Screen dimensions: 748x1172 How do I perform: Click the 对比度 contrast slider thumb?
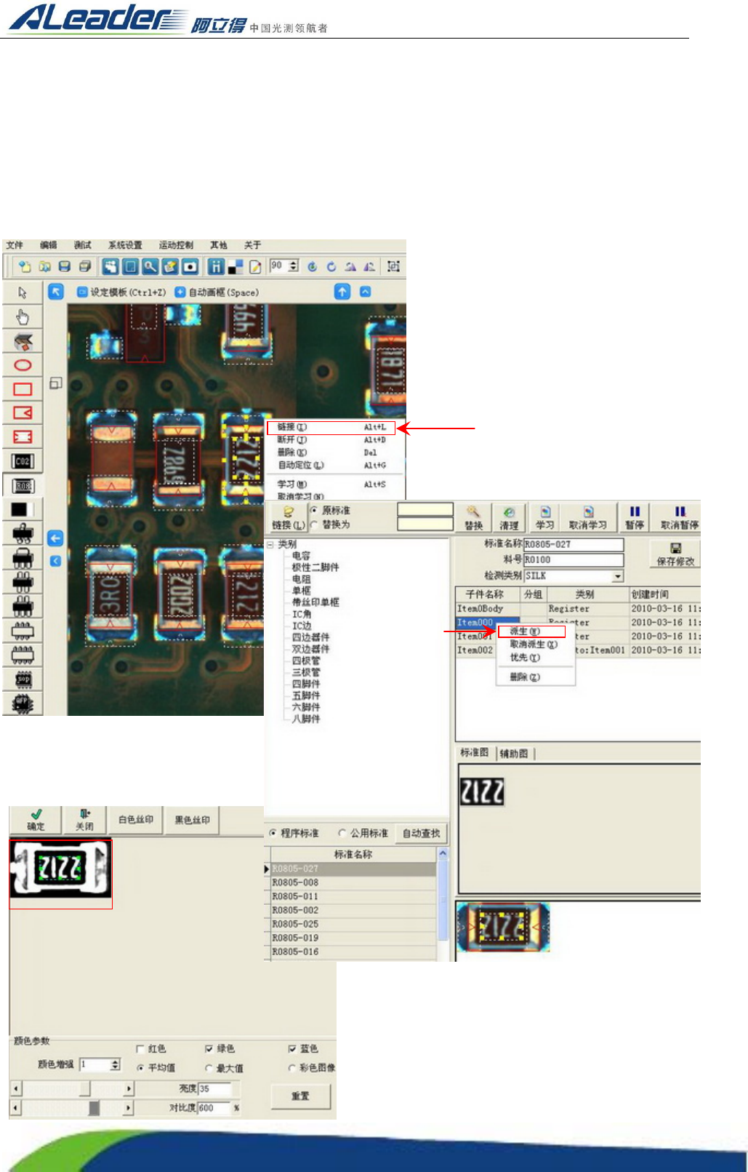[94, 1108]
